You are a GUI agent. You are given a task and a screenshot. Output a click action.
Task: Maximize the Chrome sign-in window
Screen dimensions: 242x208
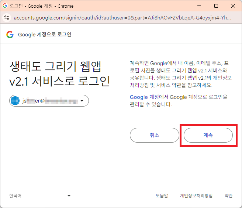(216, 6)
